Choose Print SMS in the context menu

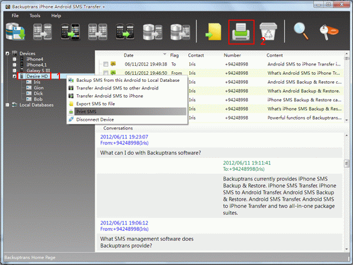click(127, 111)
